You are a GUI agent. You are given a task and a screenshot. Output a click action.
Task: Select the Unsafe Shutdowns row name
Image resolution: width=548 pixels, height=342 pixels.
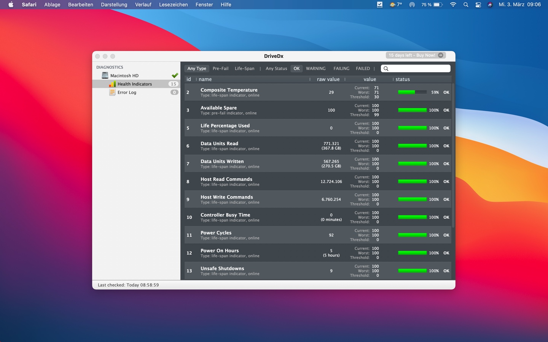point(222,269)
